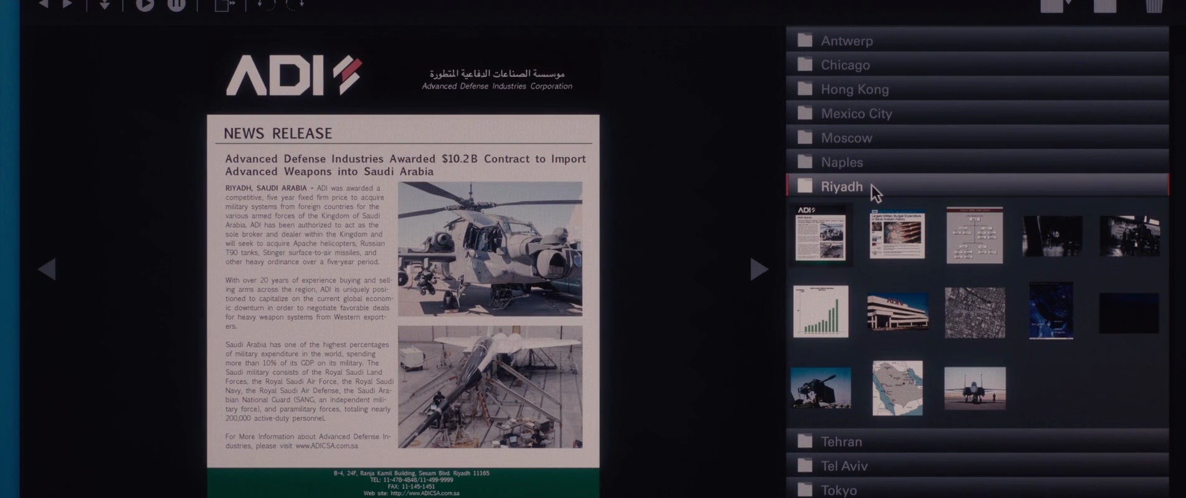Click the "NEWS RELEASE" heading
The width and height of the screenshot is (1186, 498).
(278, 133)
